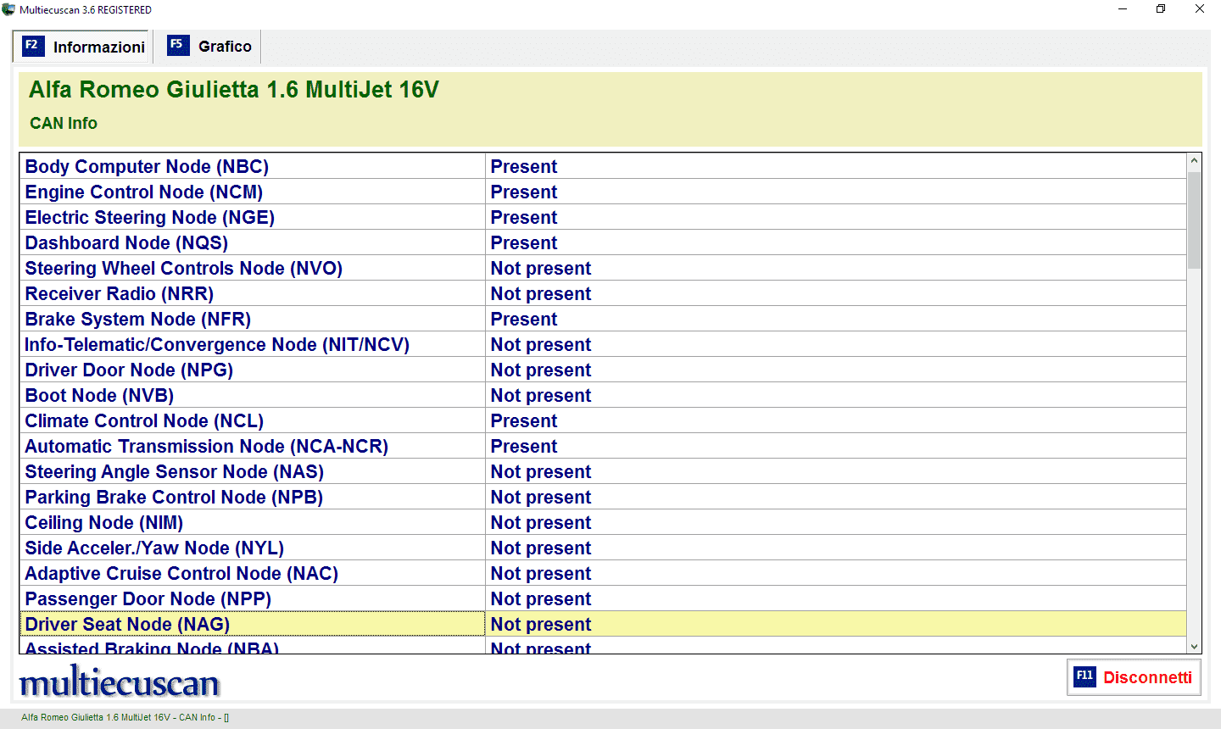Image resolution: width=1221 pixels, height=729 pixels.
Task: Select Engine Control Node (NCM) row
Action: click(602, 192)
